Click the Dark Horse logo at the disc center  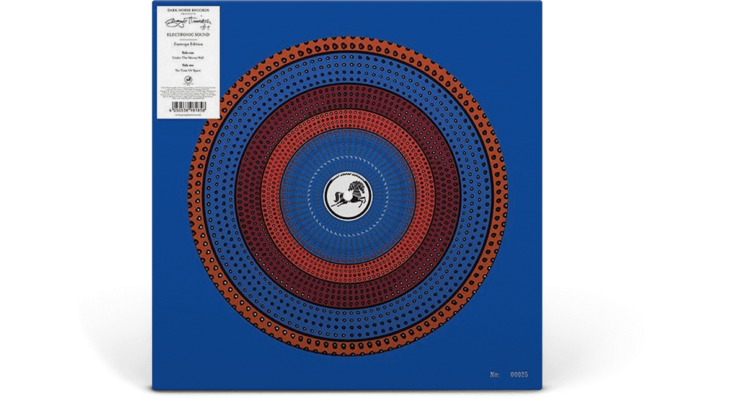click(x=347, y=196)
